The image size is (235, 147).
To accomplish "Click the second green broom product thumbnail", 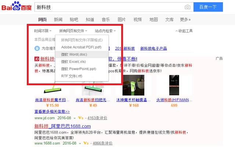I will pyautogui.click(x=93, y=89).
